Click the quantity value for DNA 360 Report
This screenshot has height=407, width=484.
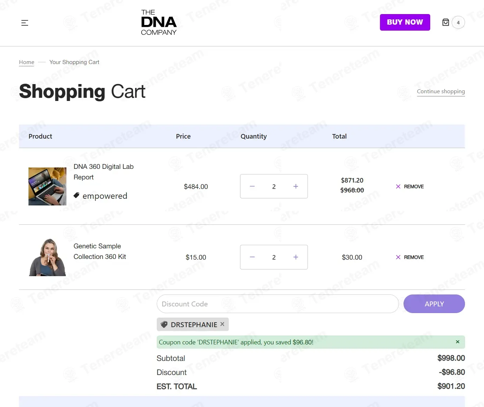click(274, 187)
